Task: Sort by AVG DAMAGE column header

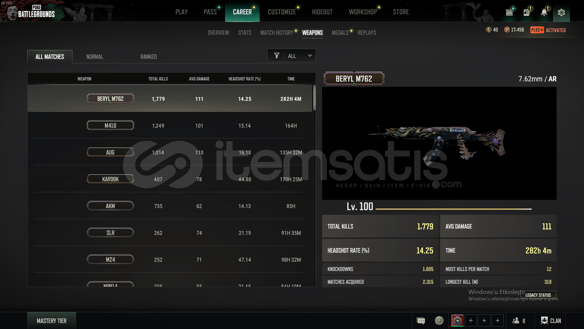Action: 199,79
